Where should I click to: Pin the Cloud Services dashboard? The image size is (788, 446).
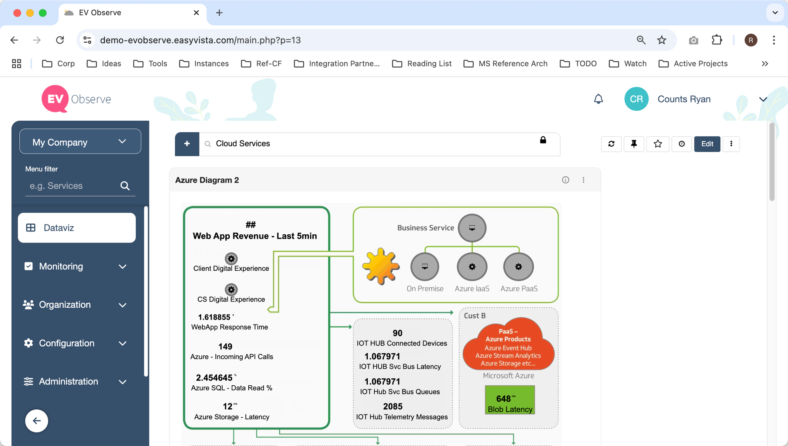pos(634,144)
